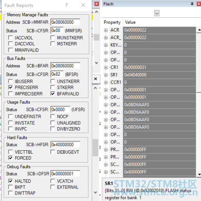Click the UFSR status field 0x0000
The height and width of the screenshot is (201, 201).
tap(60, 110)
